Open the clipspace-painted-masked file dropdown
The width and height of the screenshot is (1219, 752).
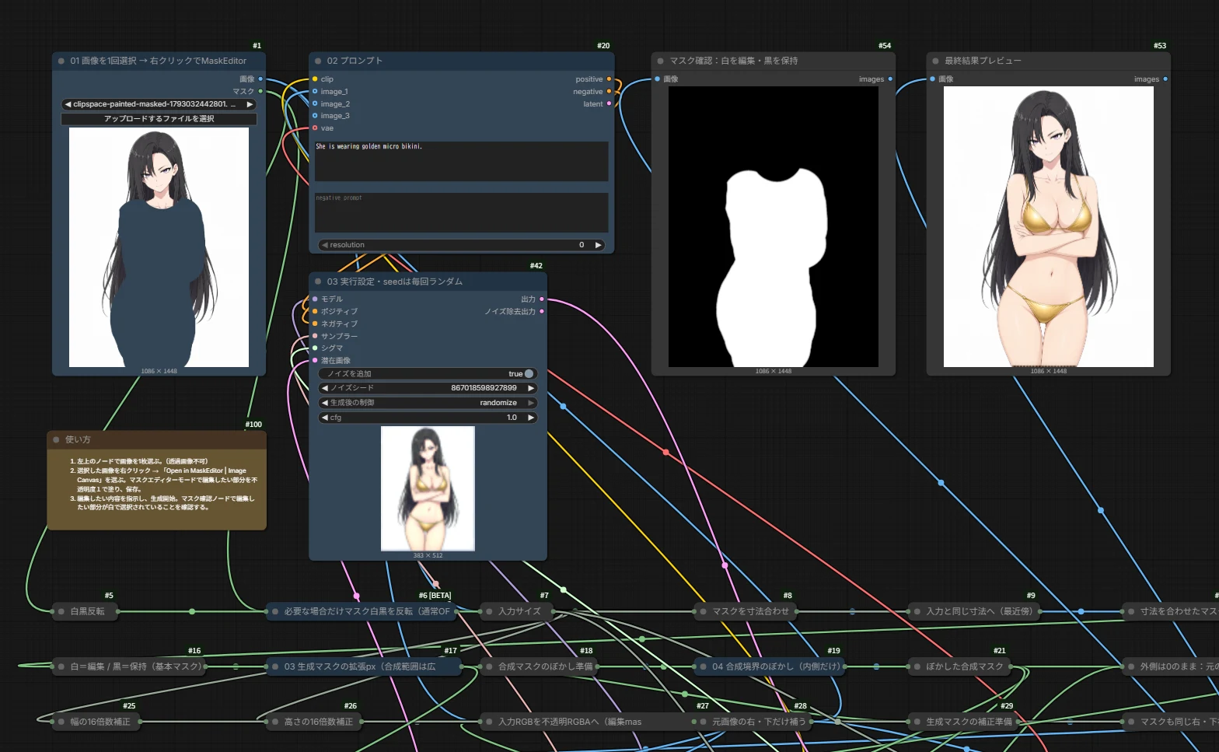pyautogui.click(x=159, y=104)
